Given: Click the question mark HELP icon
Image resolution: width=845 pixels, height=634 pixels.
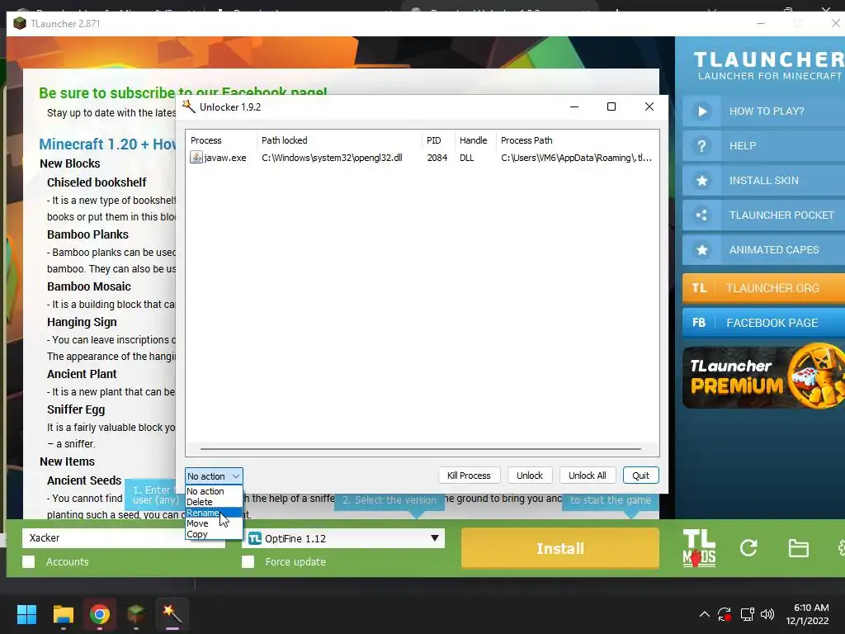Looking at the screenshot, I should pos(701,145).
